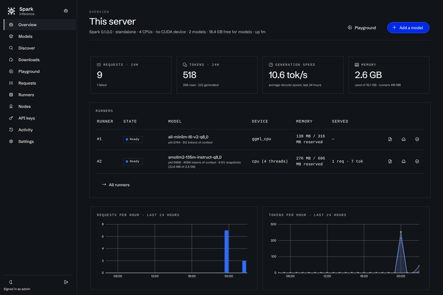Click the model name all-minilm-l6-v2-q8_0
The image size is (443, 295).
point(188,137)
